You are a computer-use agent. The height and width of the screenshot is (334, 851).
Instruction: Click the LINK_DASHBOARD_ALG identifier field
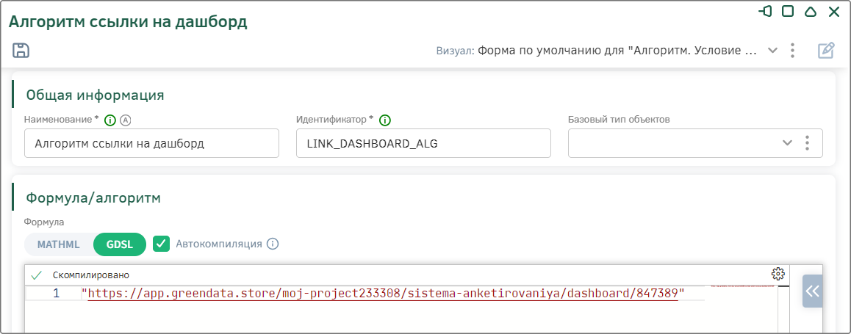click(423, 143)
